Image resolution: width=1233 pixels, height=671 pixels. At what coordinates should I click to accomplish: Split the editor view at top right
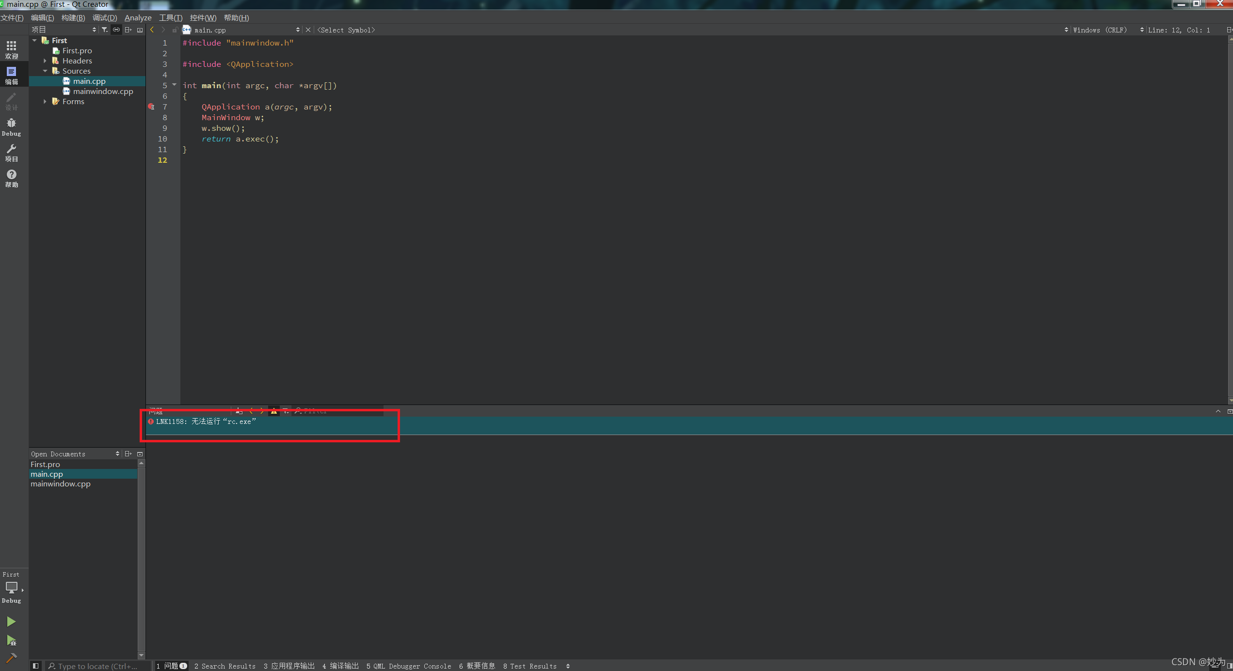point(1229,30)
